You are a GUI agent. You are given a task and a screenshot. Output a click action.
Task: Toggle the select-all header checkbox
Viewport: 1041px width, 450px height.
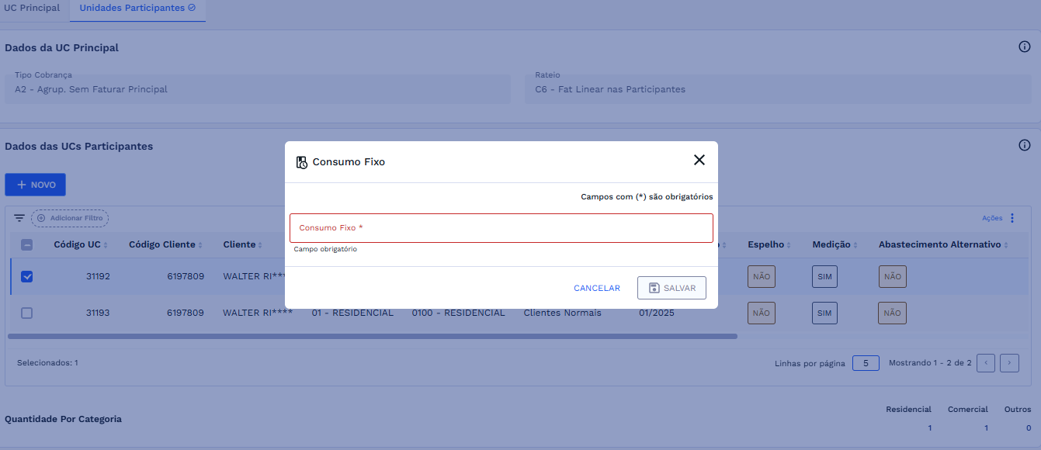(26, 244)
